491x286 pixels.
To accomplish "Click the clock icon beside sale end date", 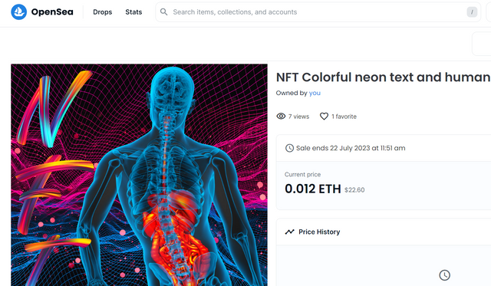I will tap(289, 148).
